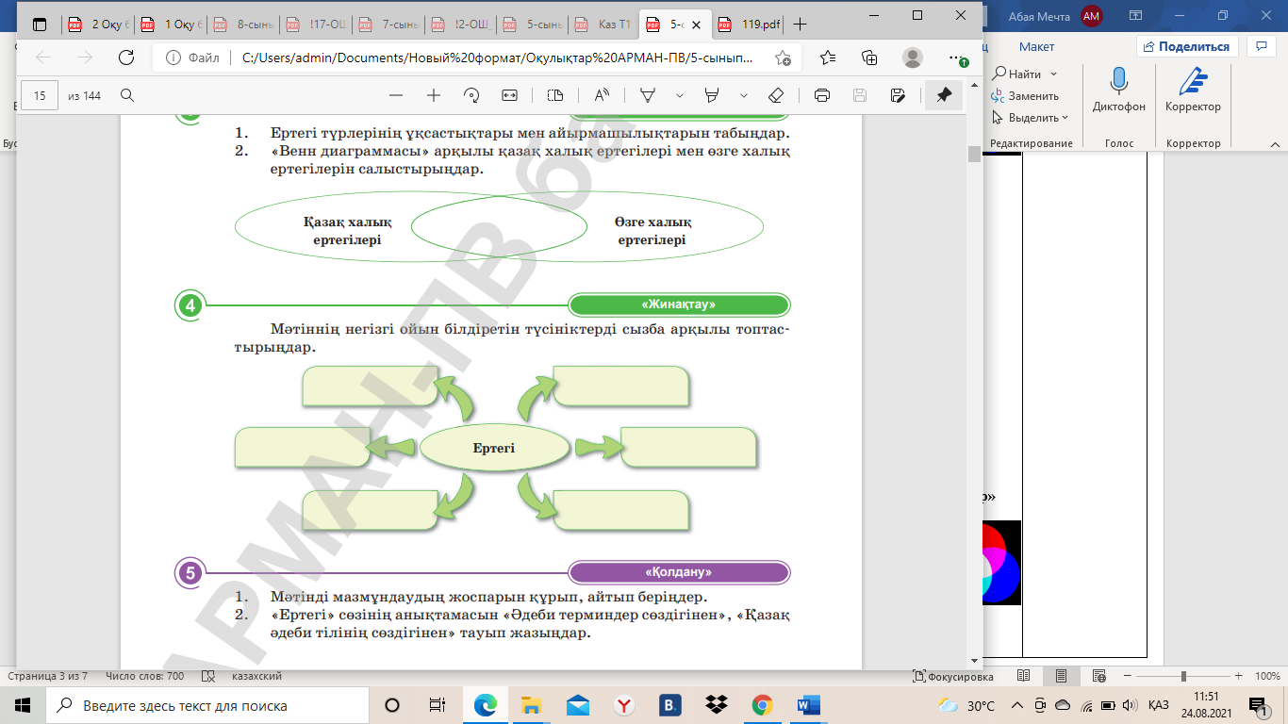
Task: Expand the Highlight tool options dropdown arrow
Action: (x=744, y=95)
